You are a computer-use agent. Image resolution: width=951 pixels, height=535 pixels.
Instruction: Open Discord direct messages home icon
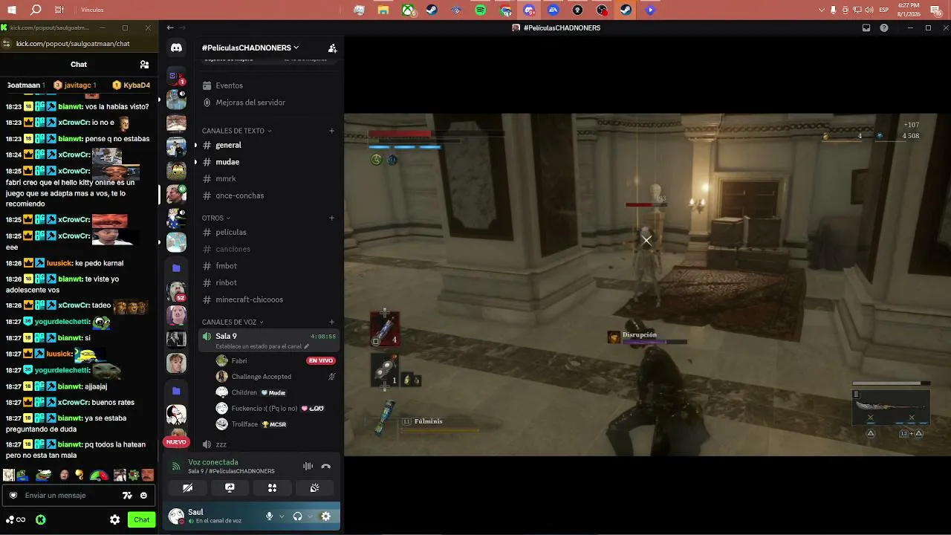pyautogui.click(x=176, y=48)
